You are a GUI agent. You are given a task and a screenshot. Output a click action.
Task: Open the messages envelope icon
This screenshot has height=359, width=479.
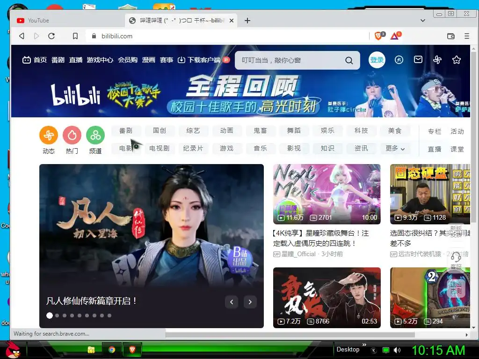coord(418,59)
